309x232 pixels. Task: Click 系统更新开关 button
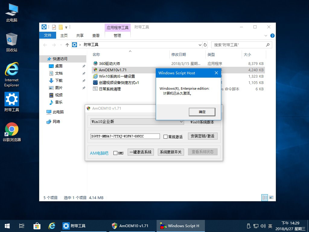click(x=171, y=152)
